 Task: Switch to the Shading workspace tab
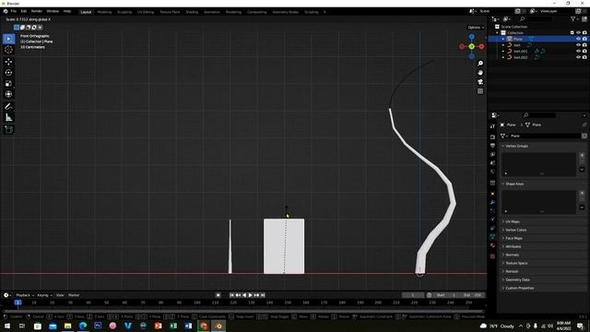click(192, 12)
